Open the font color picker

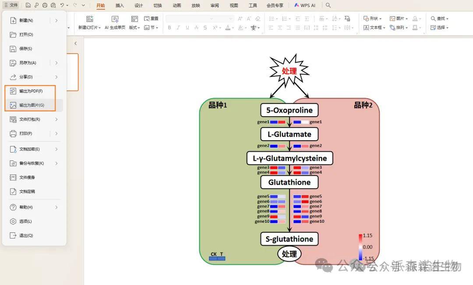pyautogui.click(x=227, y=28)
